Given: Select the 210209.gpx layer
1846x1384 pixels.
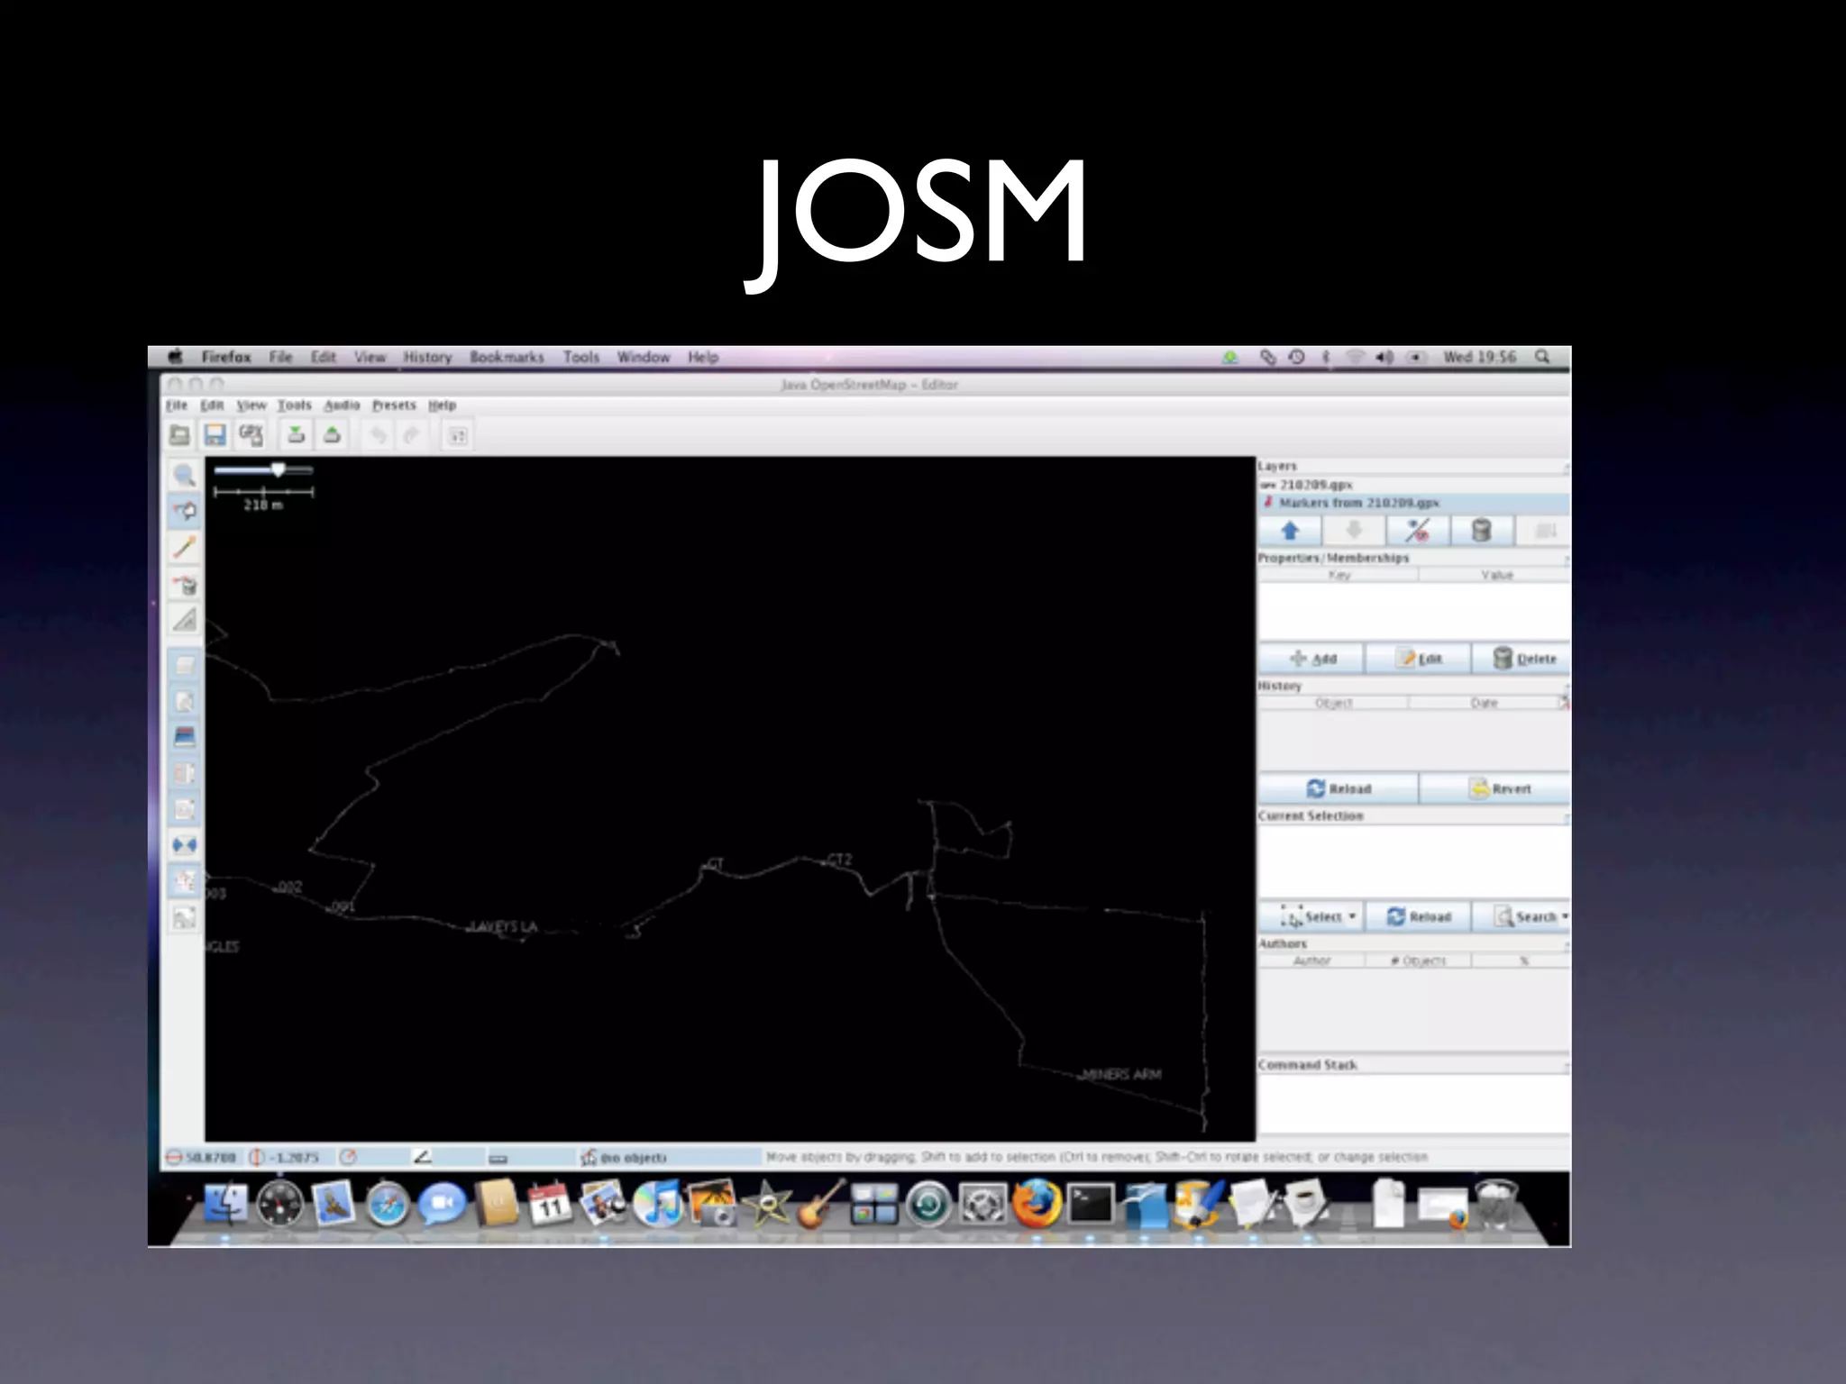Looking at the screenshot, I should 1413,485.
